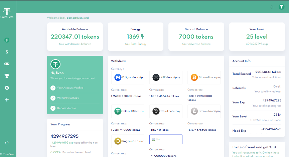The height and width of the screenshot is (157, 289).
Task: Choose Tron-Faucetpay withdrawal option
Action: pos(166,111)
